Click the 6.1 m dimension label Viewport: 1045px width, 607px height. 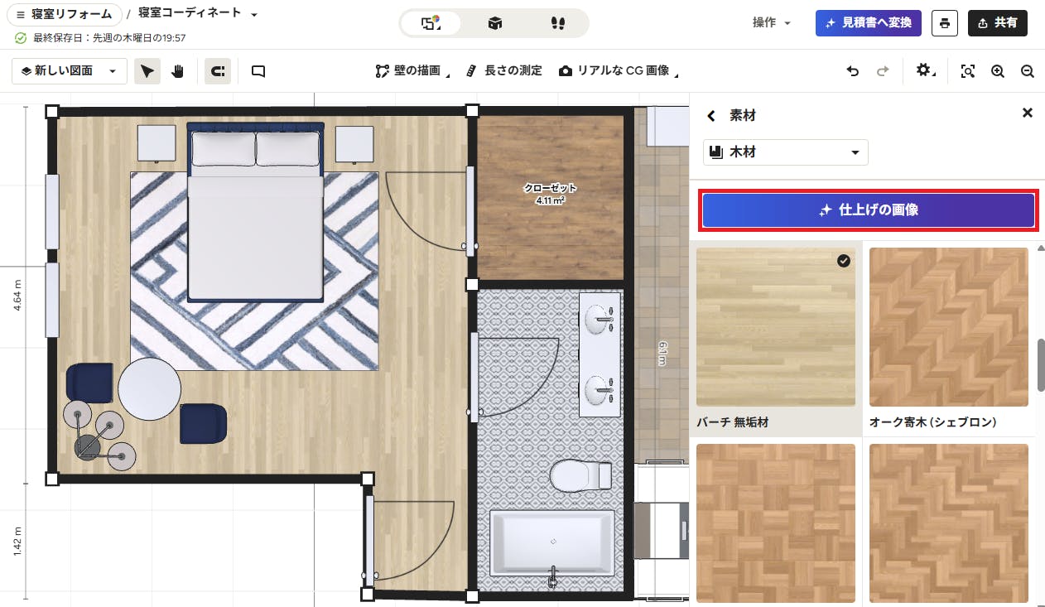coord(662,352)
